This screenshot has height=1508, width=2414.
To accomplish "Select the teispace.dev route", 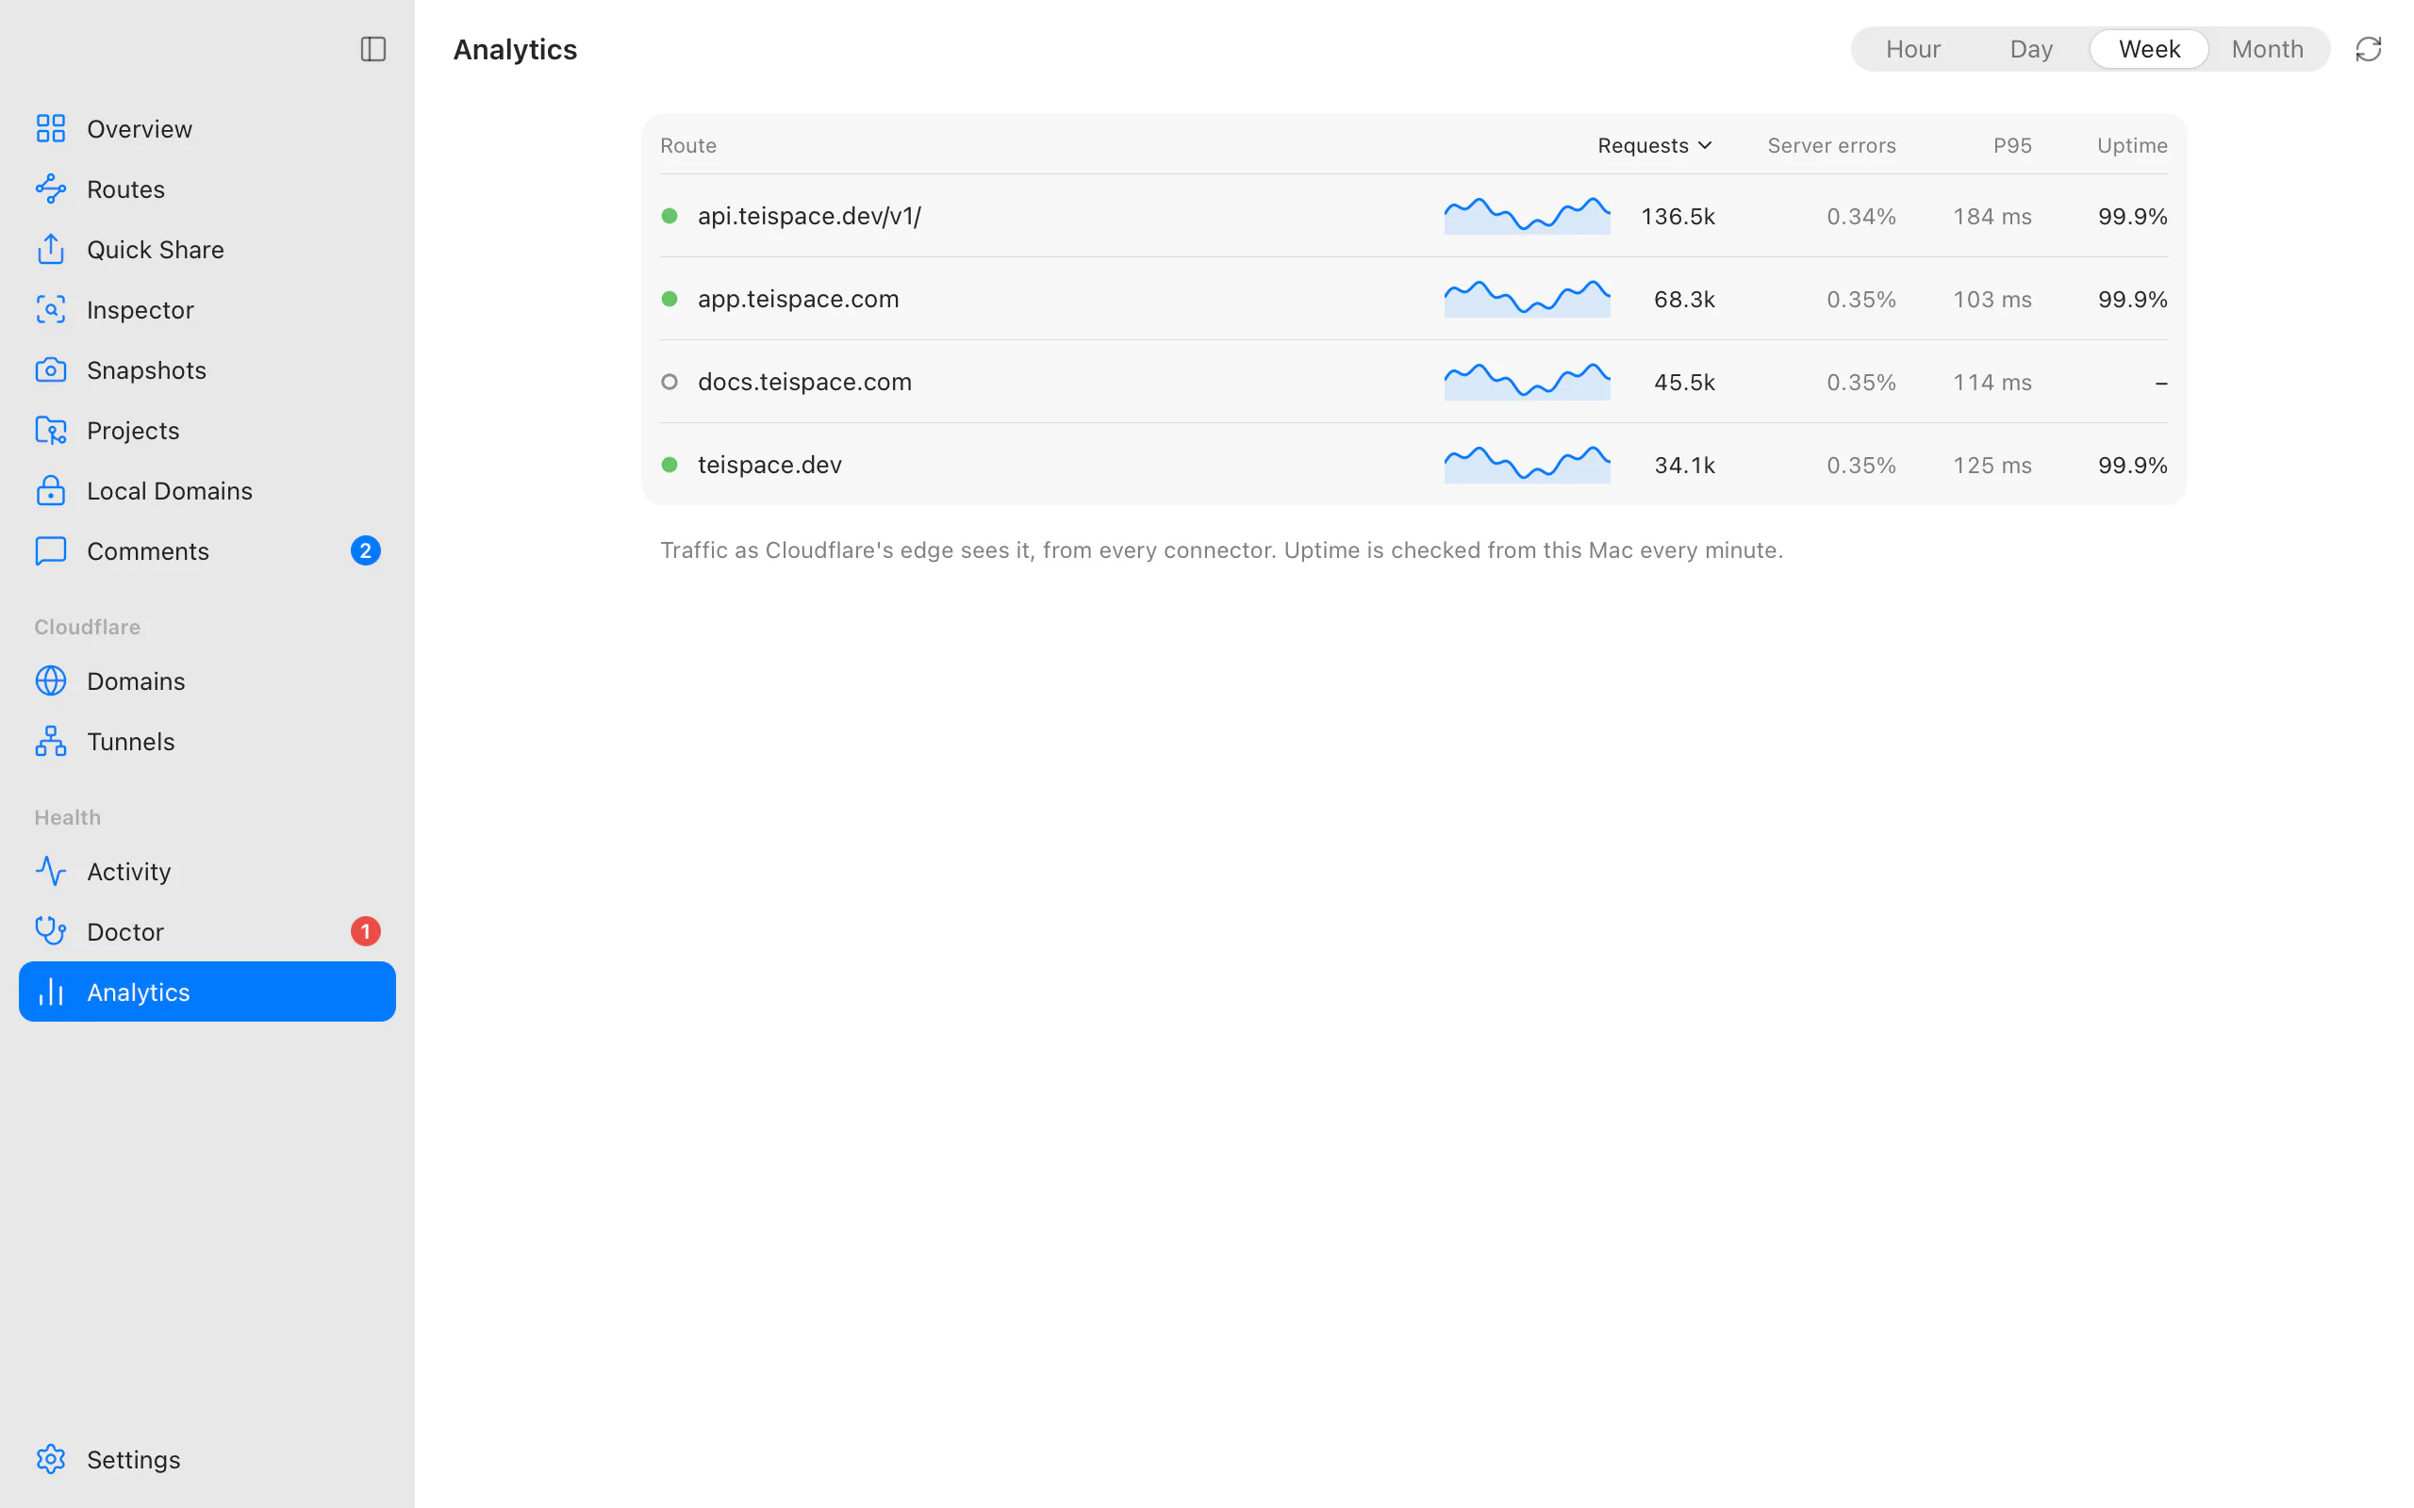I will click(x=1414, y=464).
